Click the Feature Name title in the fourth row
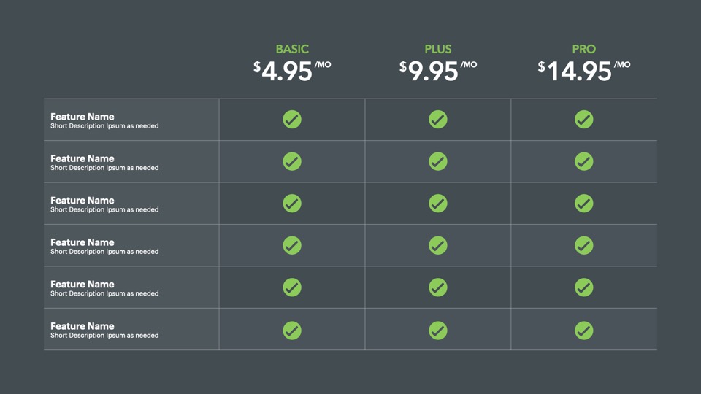701x394 pixels. pos(83,242)
